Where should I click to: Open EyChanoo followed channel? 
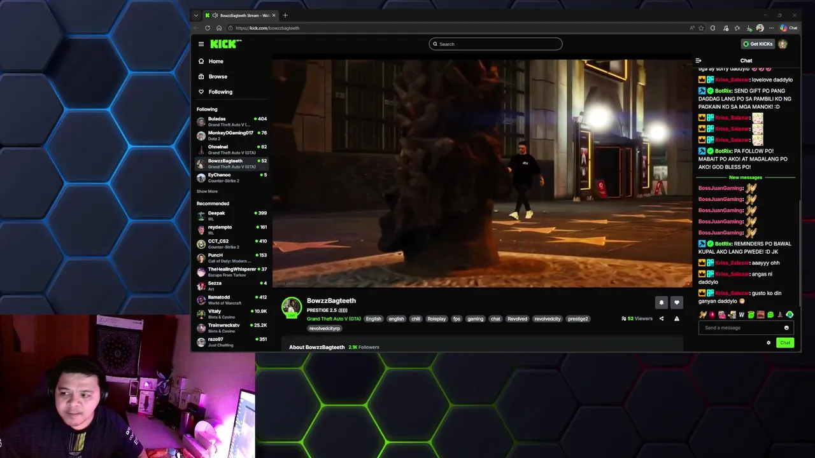tap(232, 177)
